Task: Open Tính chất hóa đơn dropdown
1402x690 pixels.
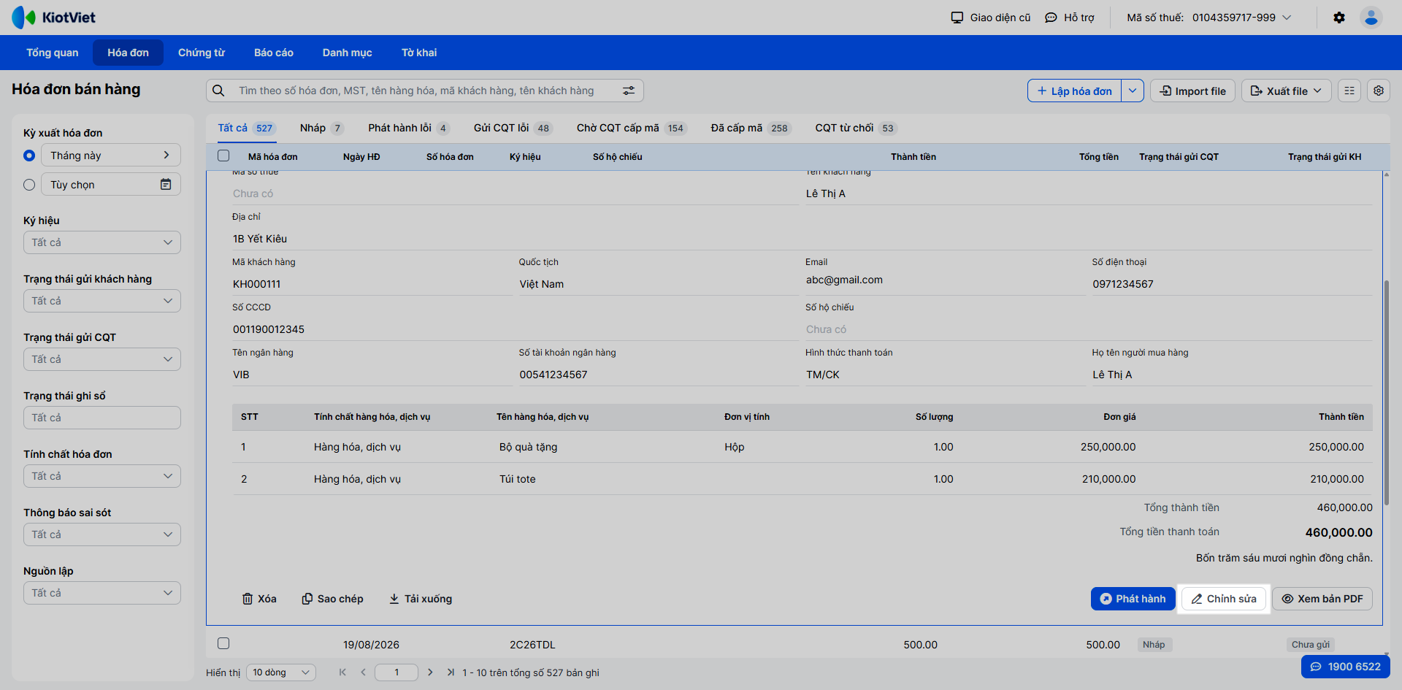Action: coord(102,476)
